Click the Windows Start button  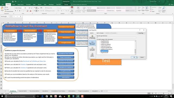2,96
